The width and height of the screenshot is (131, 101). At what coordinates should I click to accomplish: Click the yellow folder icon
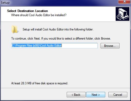point(15,29)
